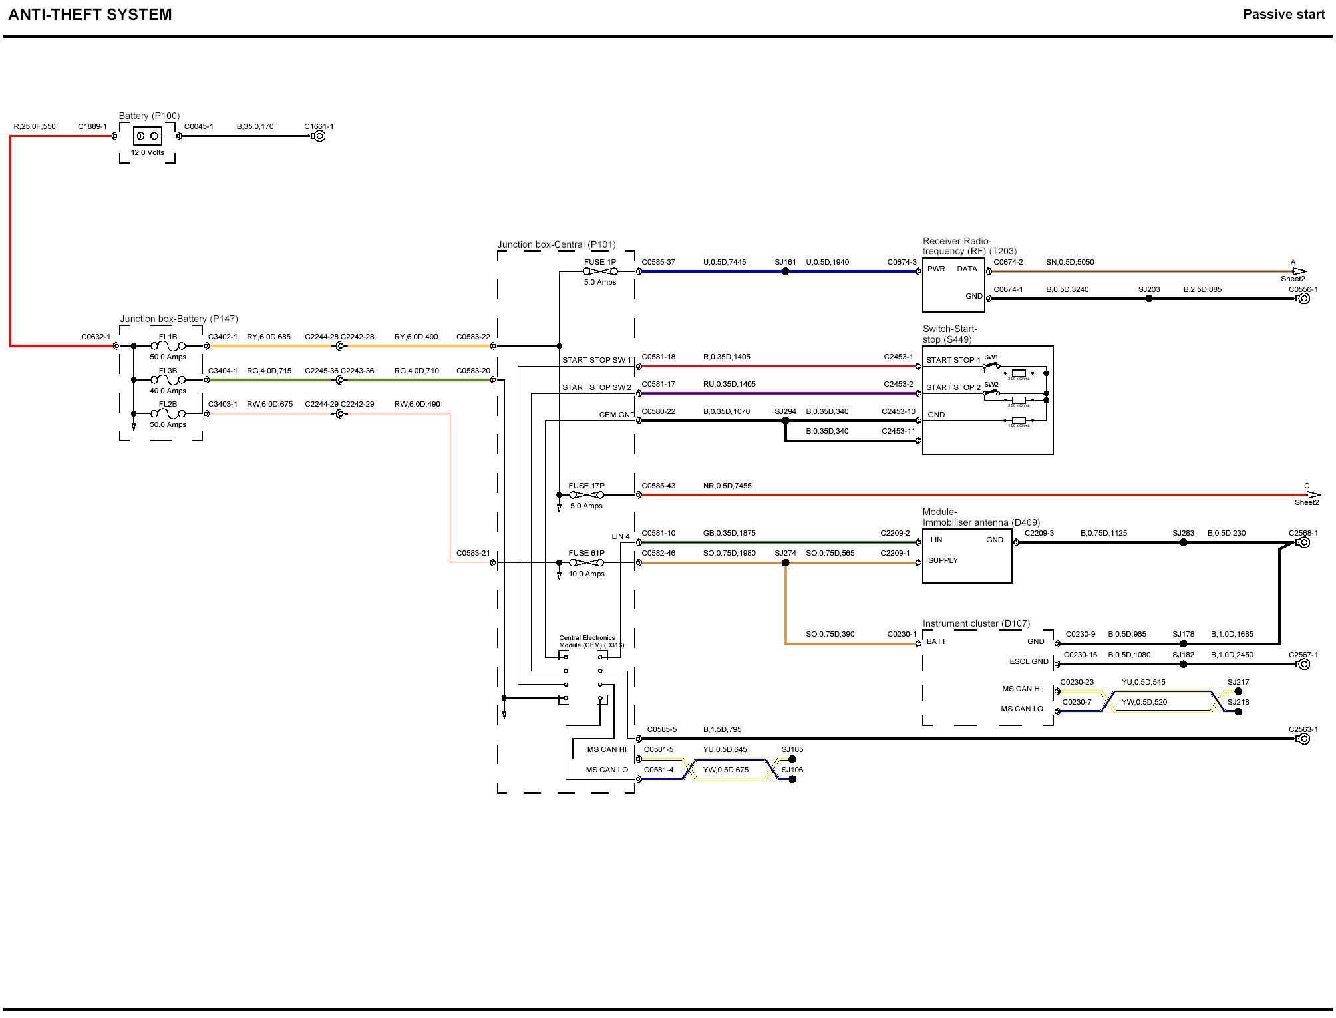1336x1018 pixels.
Task: Click the SJ294 splice junction dot
Action: [x=785, y=421]
